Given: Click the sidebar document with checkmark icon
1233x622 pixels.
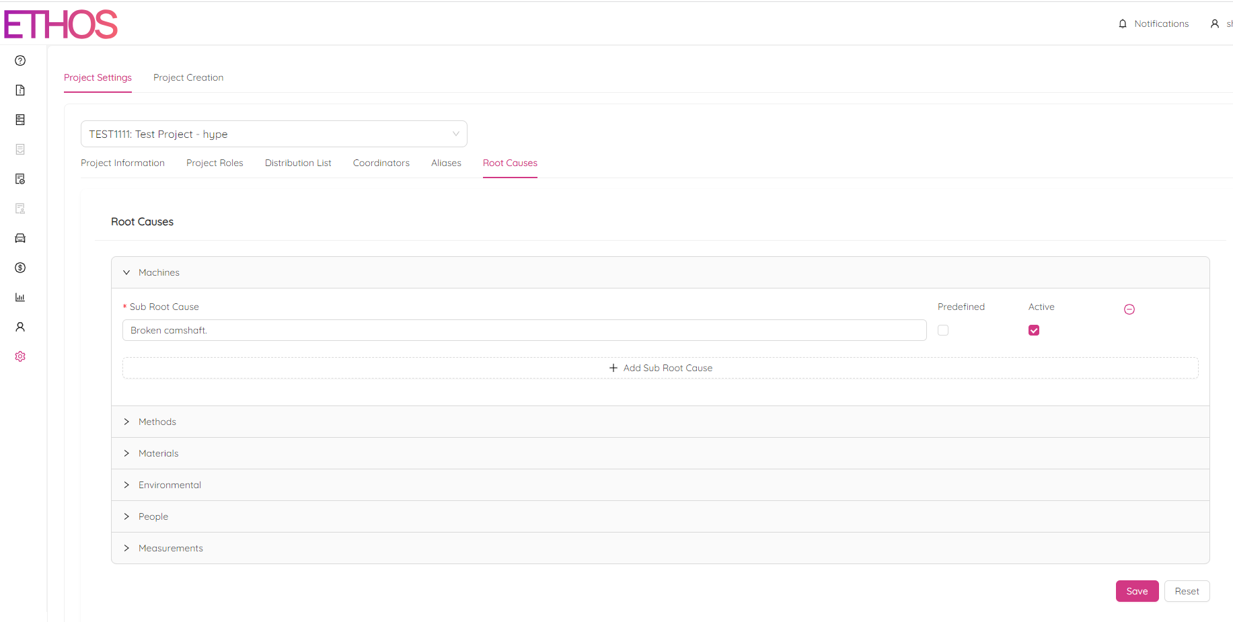Looking at the screenshot, I should (20, 179).
